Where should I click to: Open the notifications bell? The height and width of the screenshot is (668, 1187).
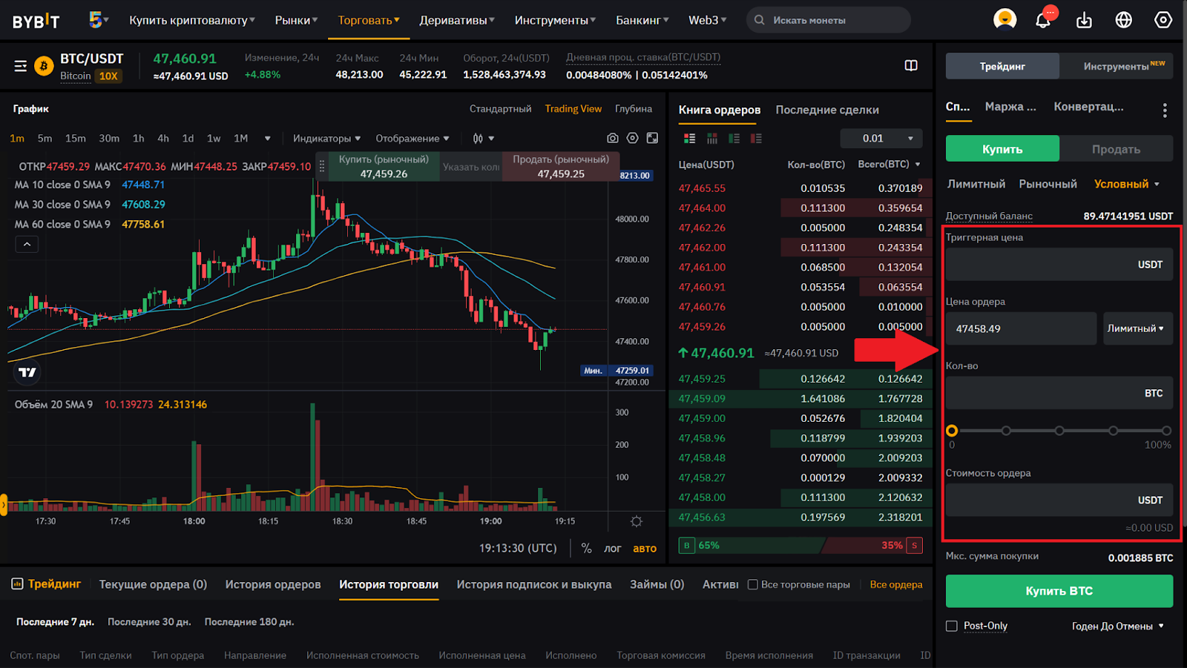click(x=1044, y=19)
